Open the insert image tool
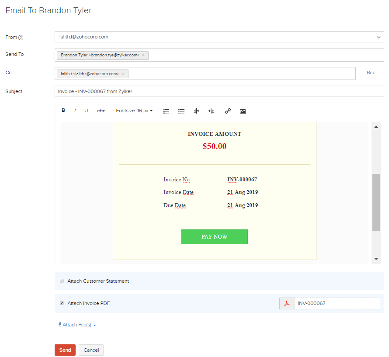 pos(243,111)
